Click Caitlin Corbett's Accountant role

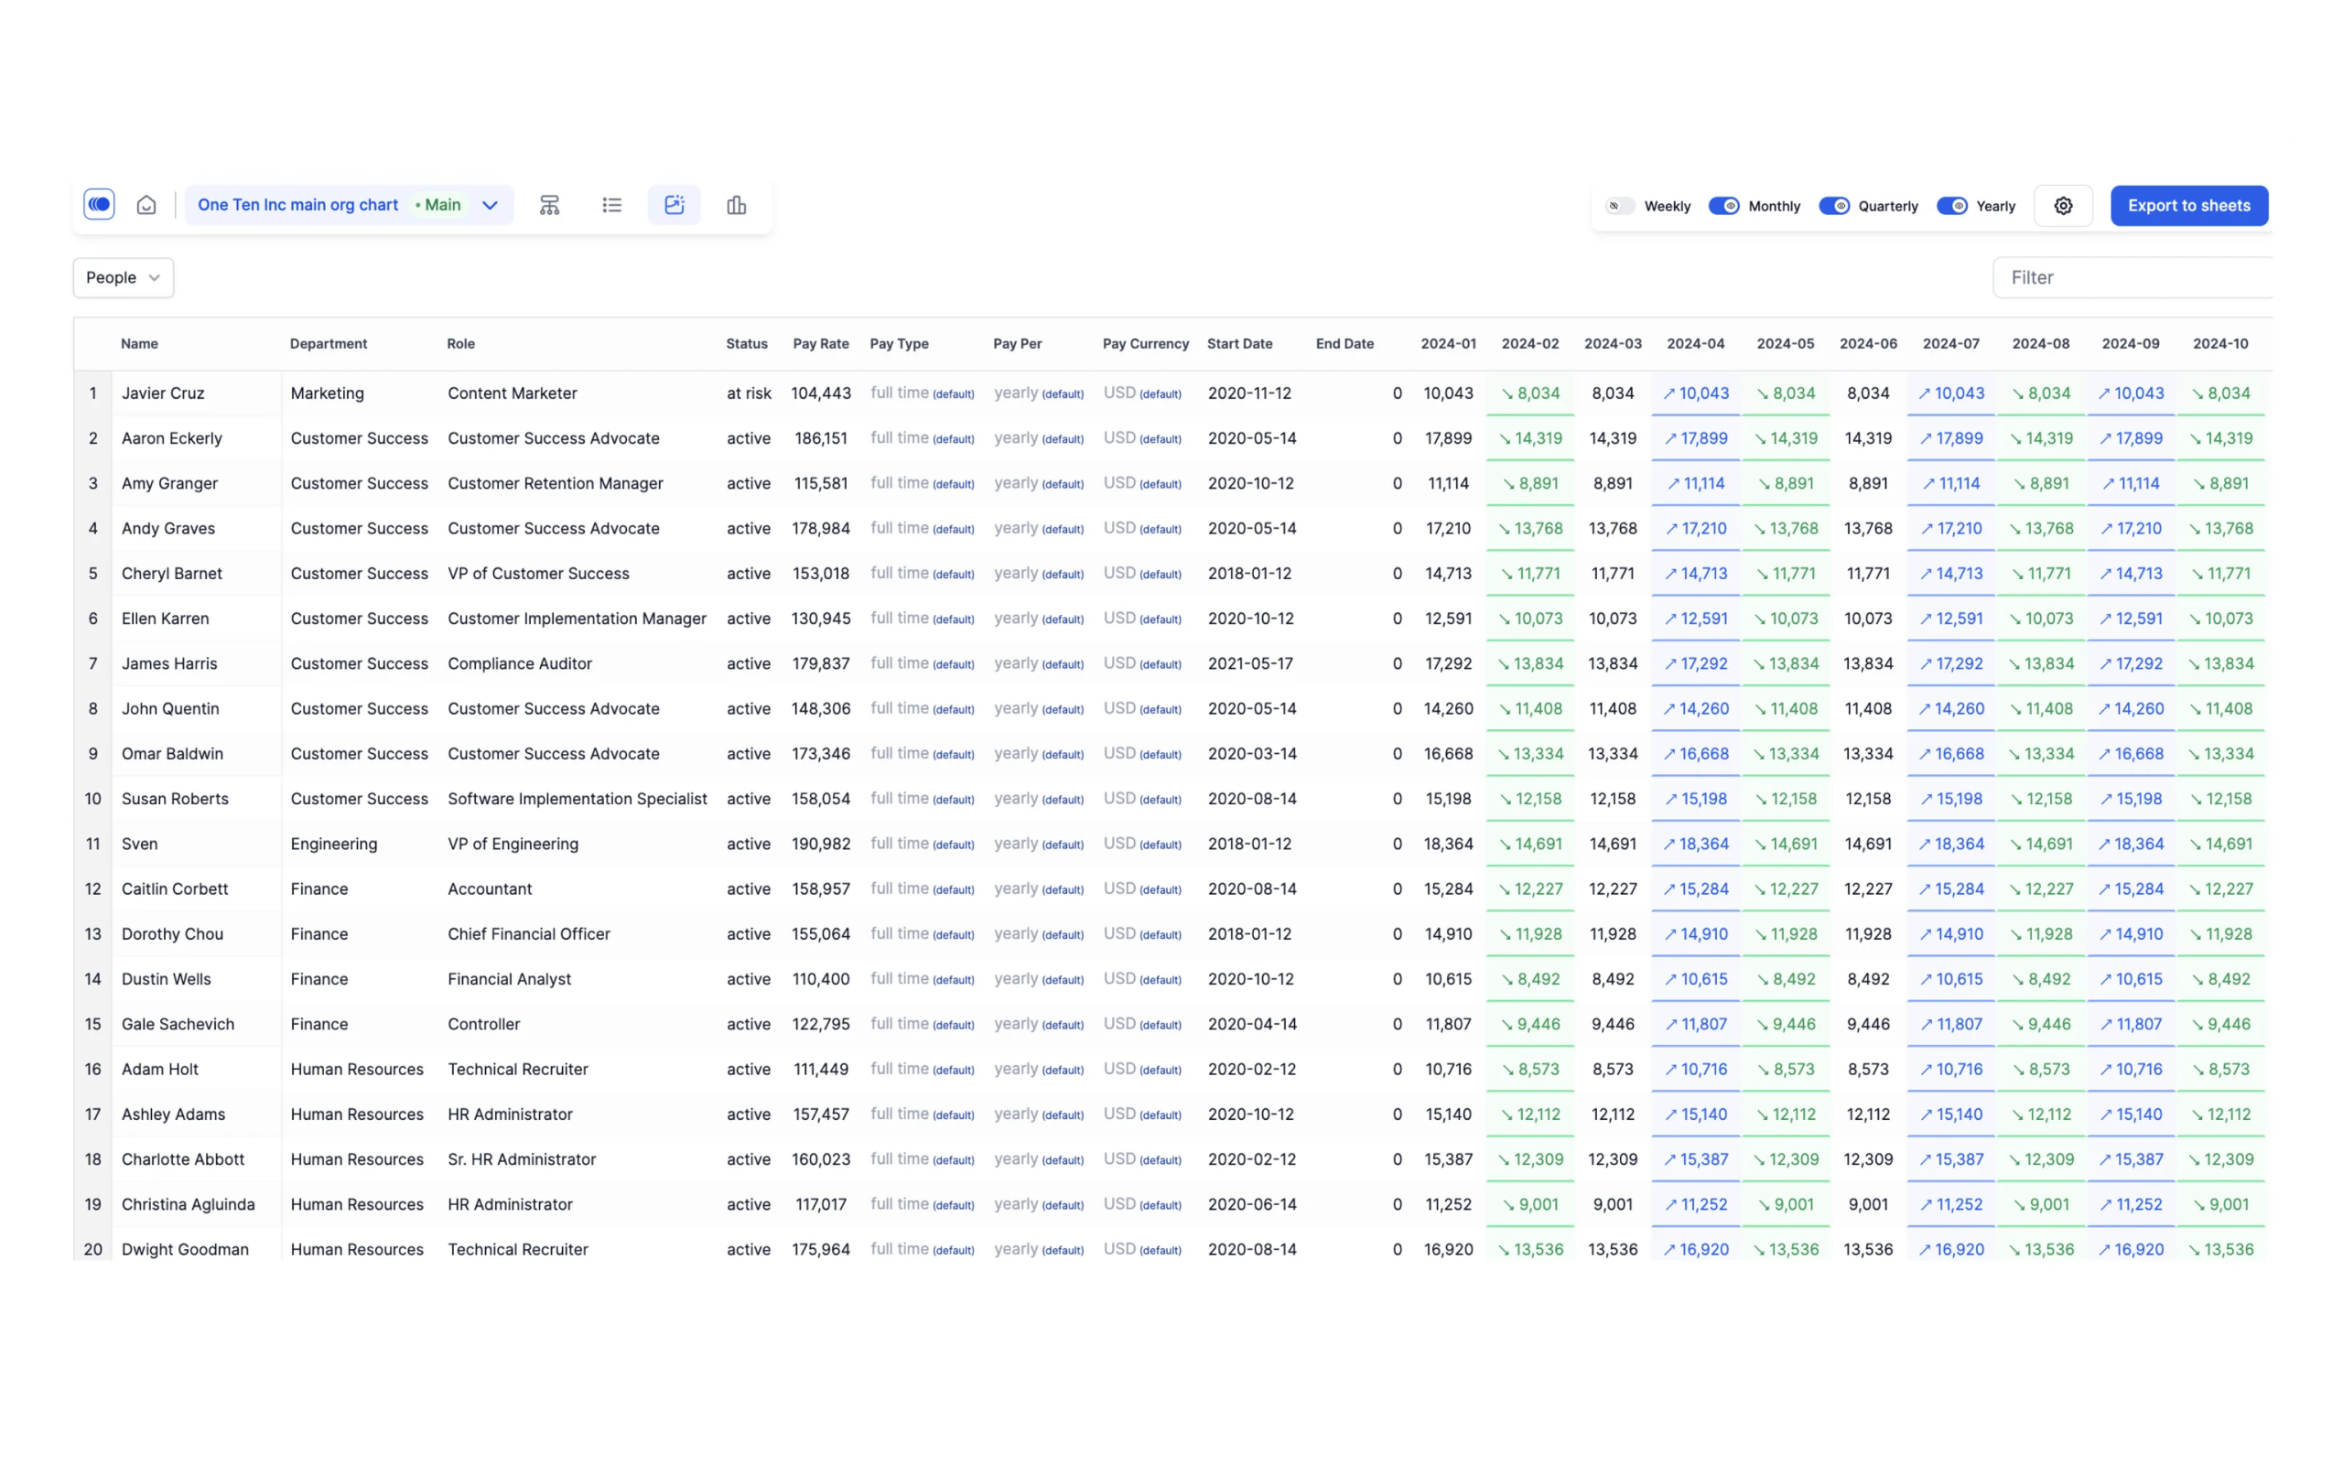[x=489, y=888]
